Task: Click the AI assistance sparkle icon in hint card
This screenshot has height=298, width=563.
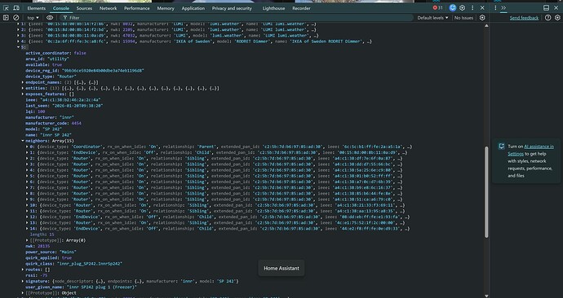Action: pyautogui.click(x=502, y=146)
